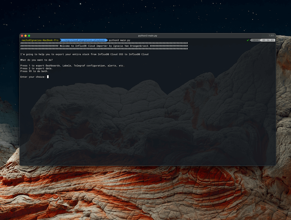
Task: Click the 09:56:09 time segment
Action: click(x=268, y=40)
